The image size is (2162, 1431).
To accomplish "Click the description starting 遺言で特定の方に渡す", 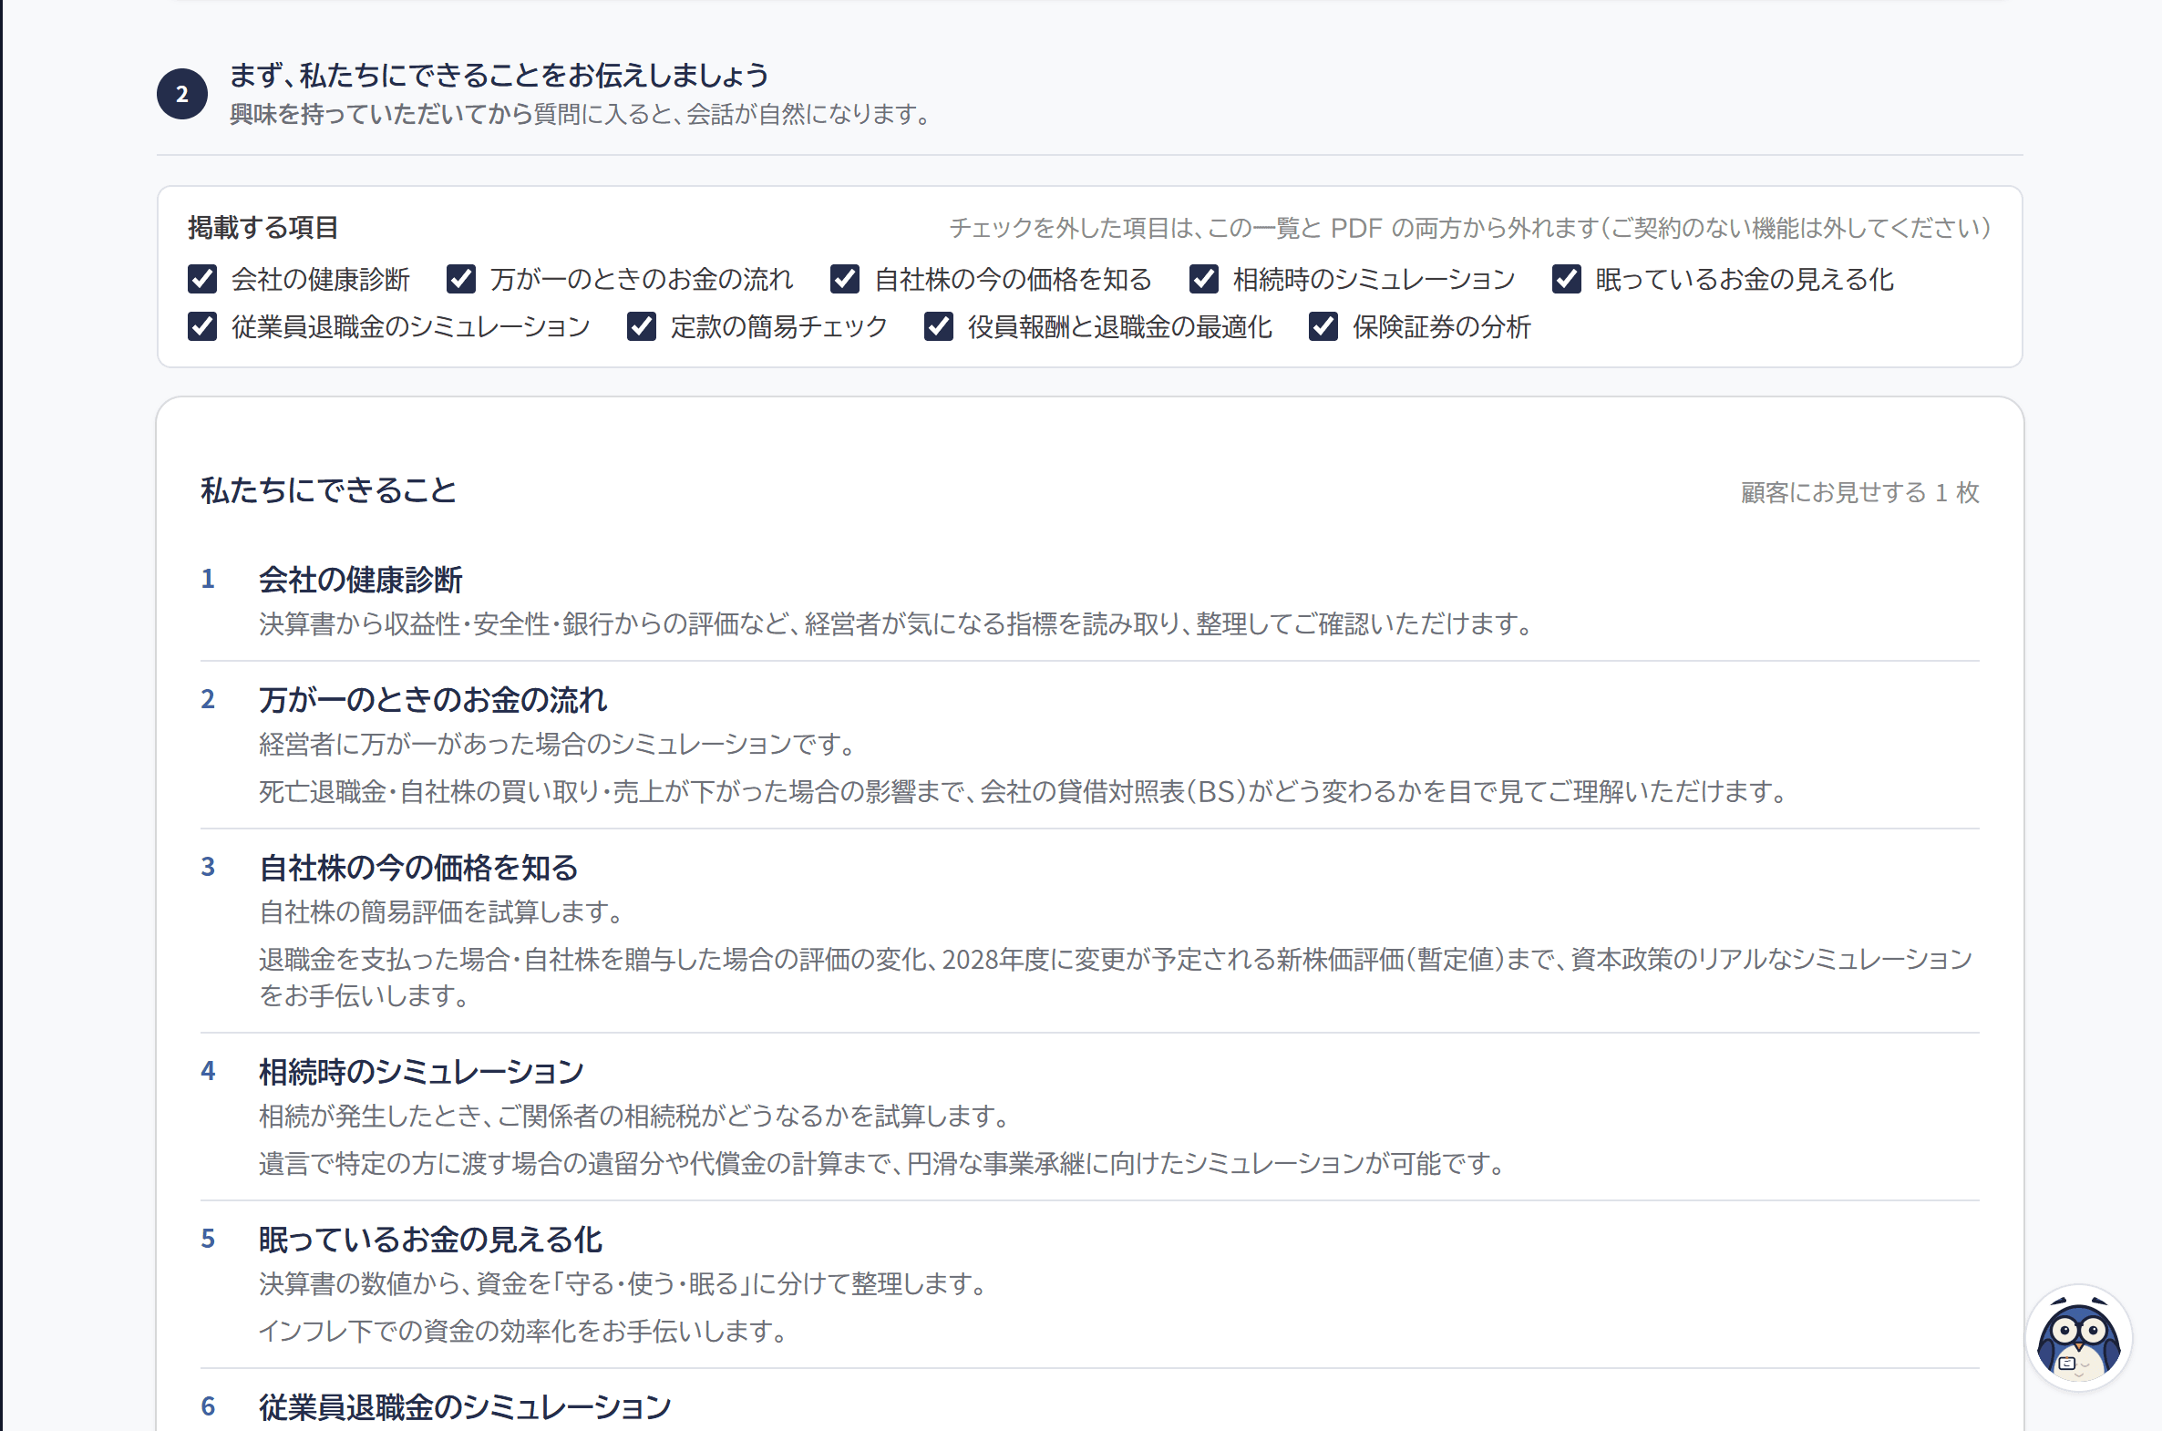I will 882,1164.
